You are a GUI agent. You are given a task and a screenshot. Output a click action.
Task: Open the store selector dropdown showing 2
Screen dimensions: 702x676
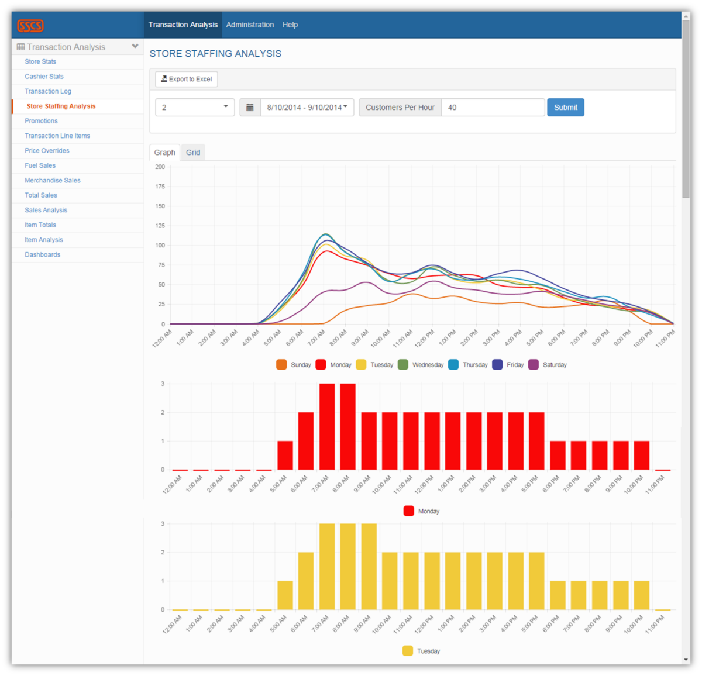point(194,107)
